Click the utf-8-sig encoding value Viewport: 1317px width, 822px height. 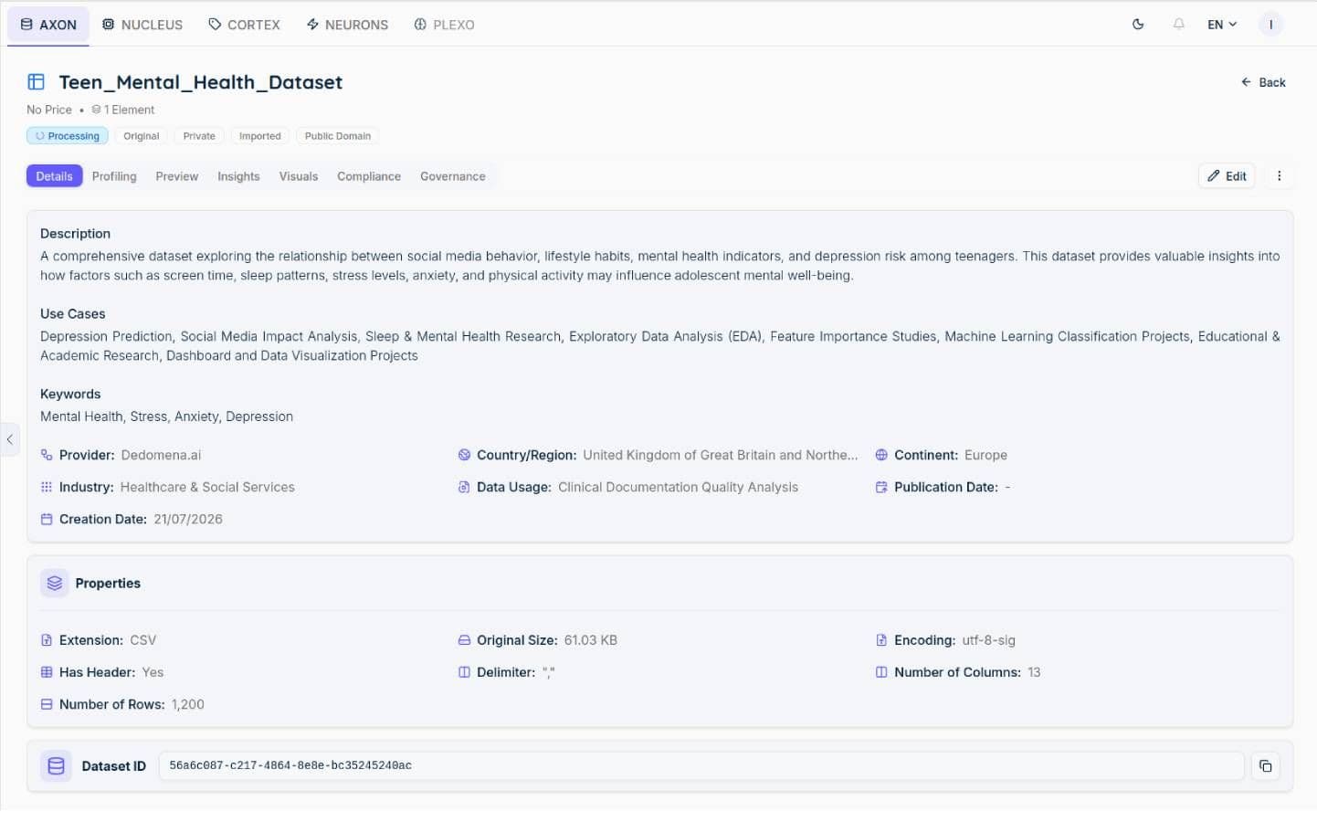click(988, 640)
